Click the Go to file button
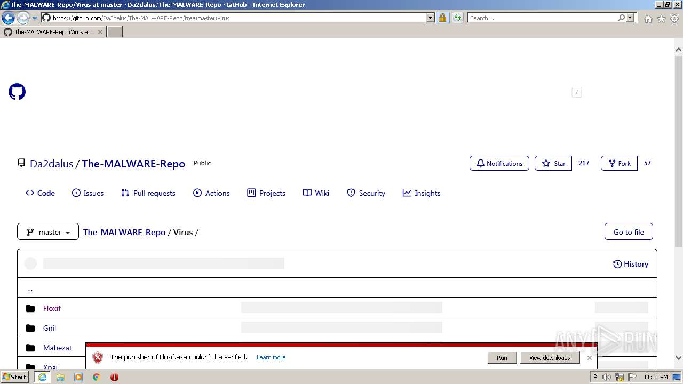The height and width of the screenshot is (384, 683). (629, 232)
